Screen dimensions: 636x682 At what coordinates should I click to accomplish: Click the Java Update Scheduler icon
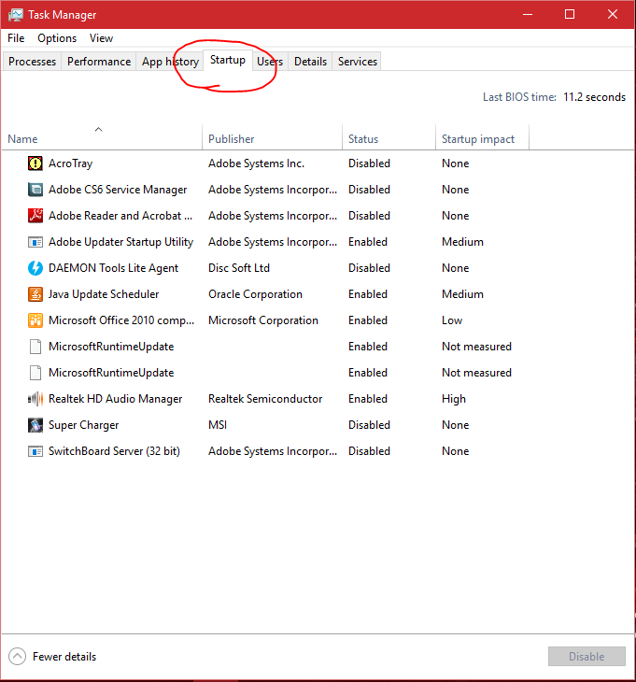coord(35,294)
